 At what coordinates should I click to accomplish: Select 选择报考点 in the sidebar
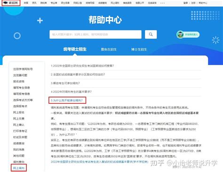coord(20,106)
